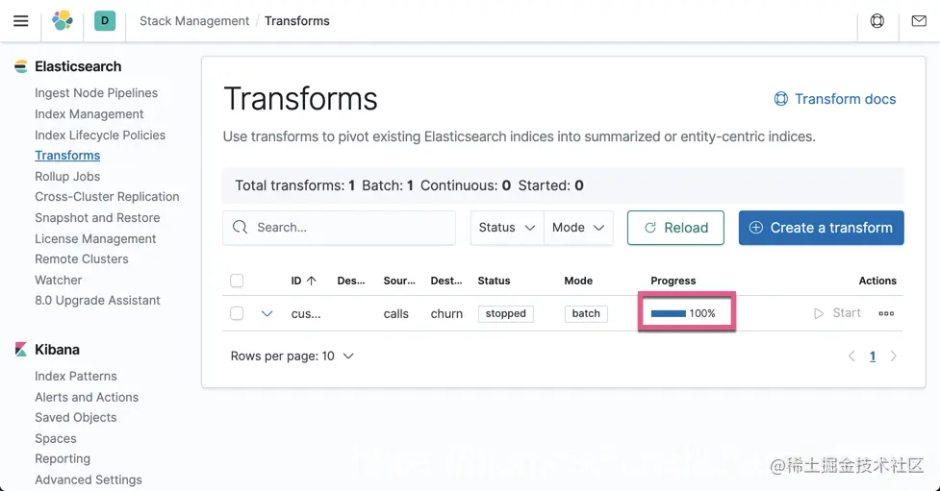The width and height of the screenshot is (940, 491).
Task: Click the Progress column header
Action: [673, 281]
